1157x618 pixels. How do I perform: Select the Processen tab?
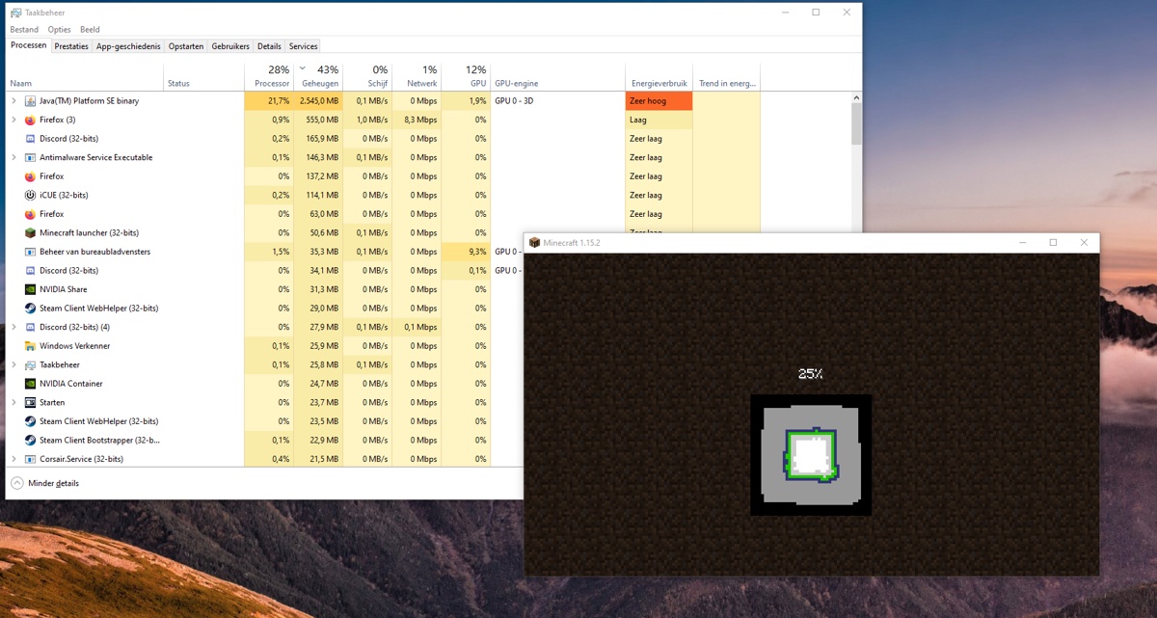[x=29, y=45]
